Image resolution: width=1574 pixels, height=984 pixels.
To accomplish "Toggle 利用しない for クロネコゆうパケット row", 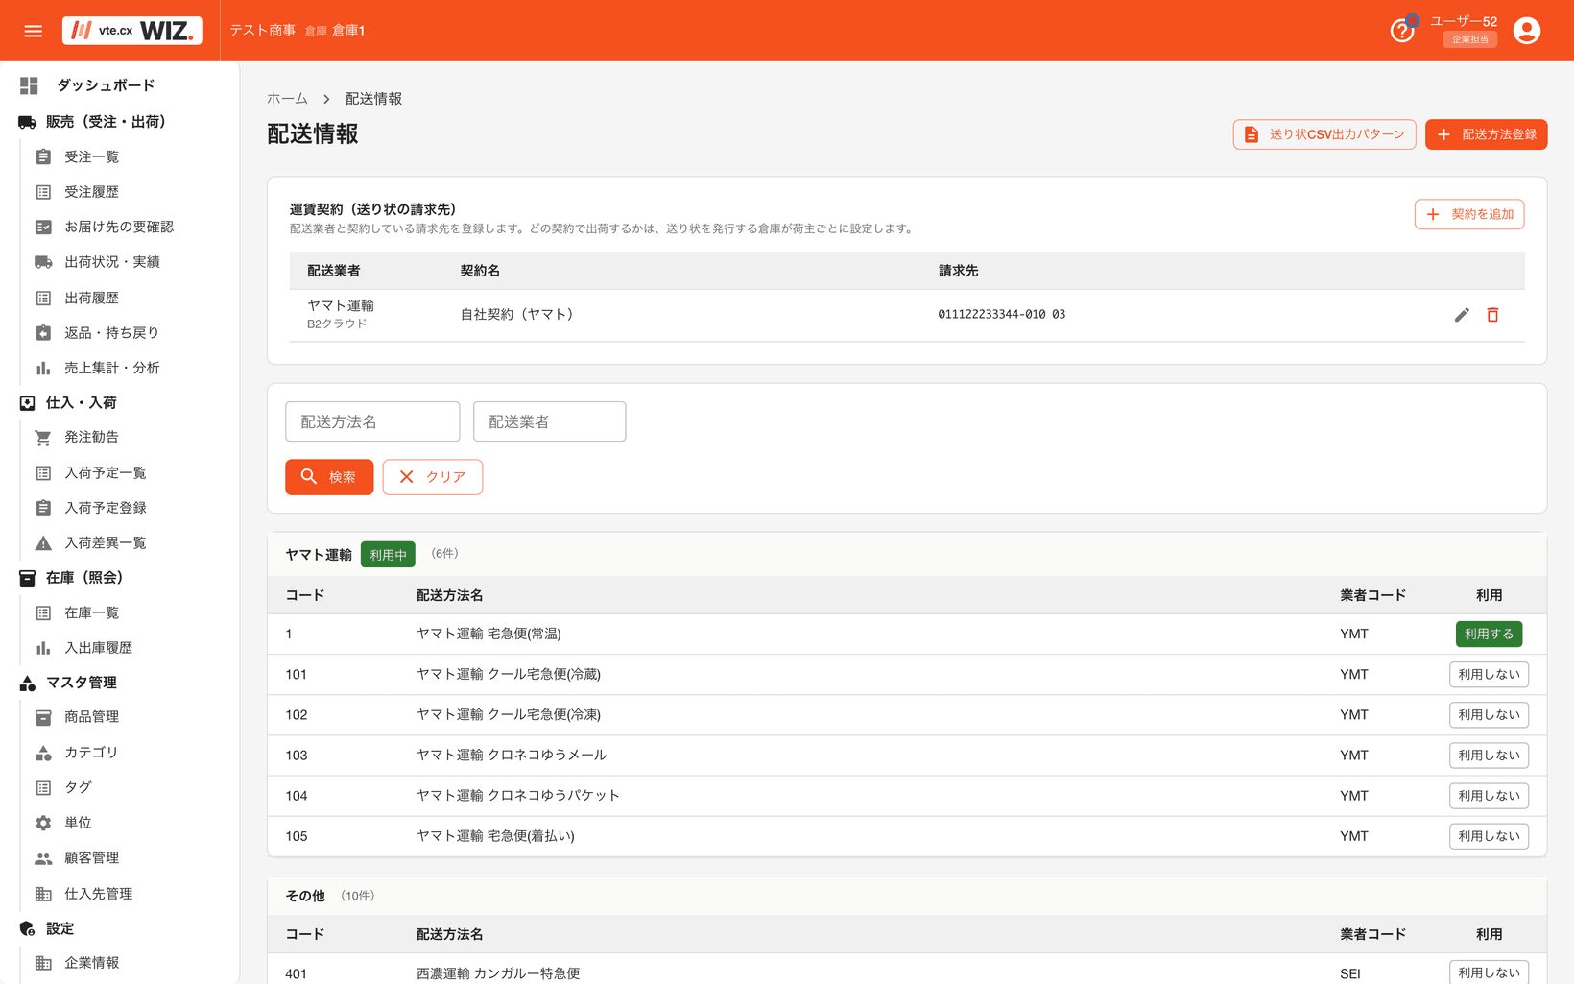I will (1489, 796).
